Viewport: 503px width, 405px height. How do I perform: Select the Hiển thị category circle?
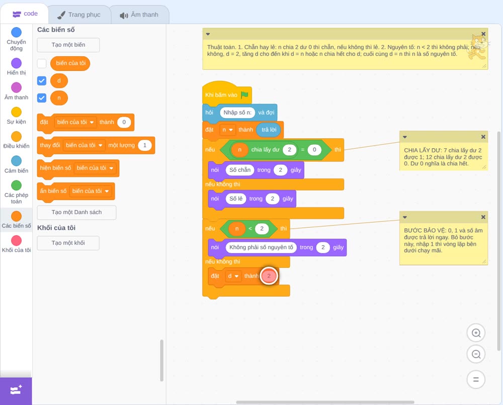click(x=17, y=63)
